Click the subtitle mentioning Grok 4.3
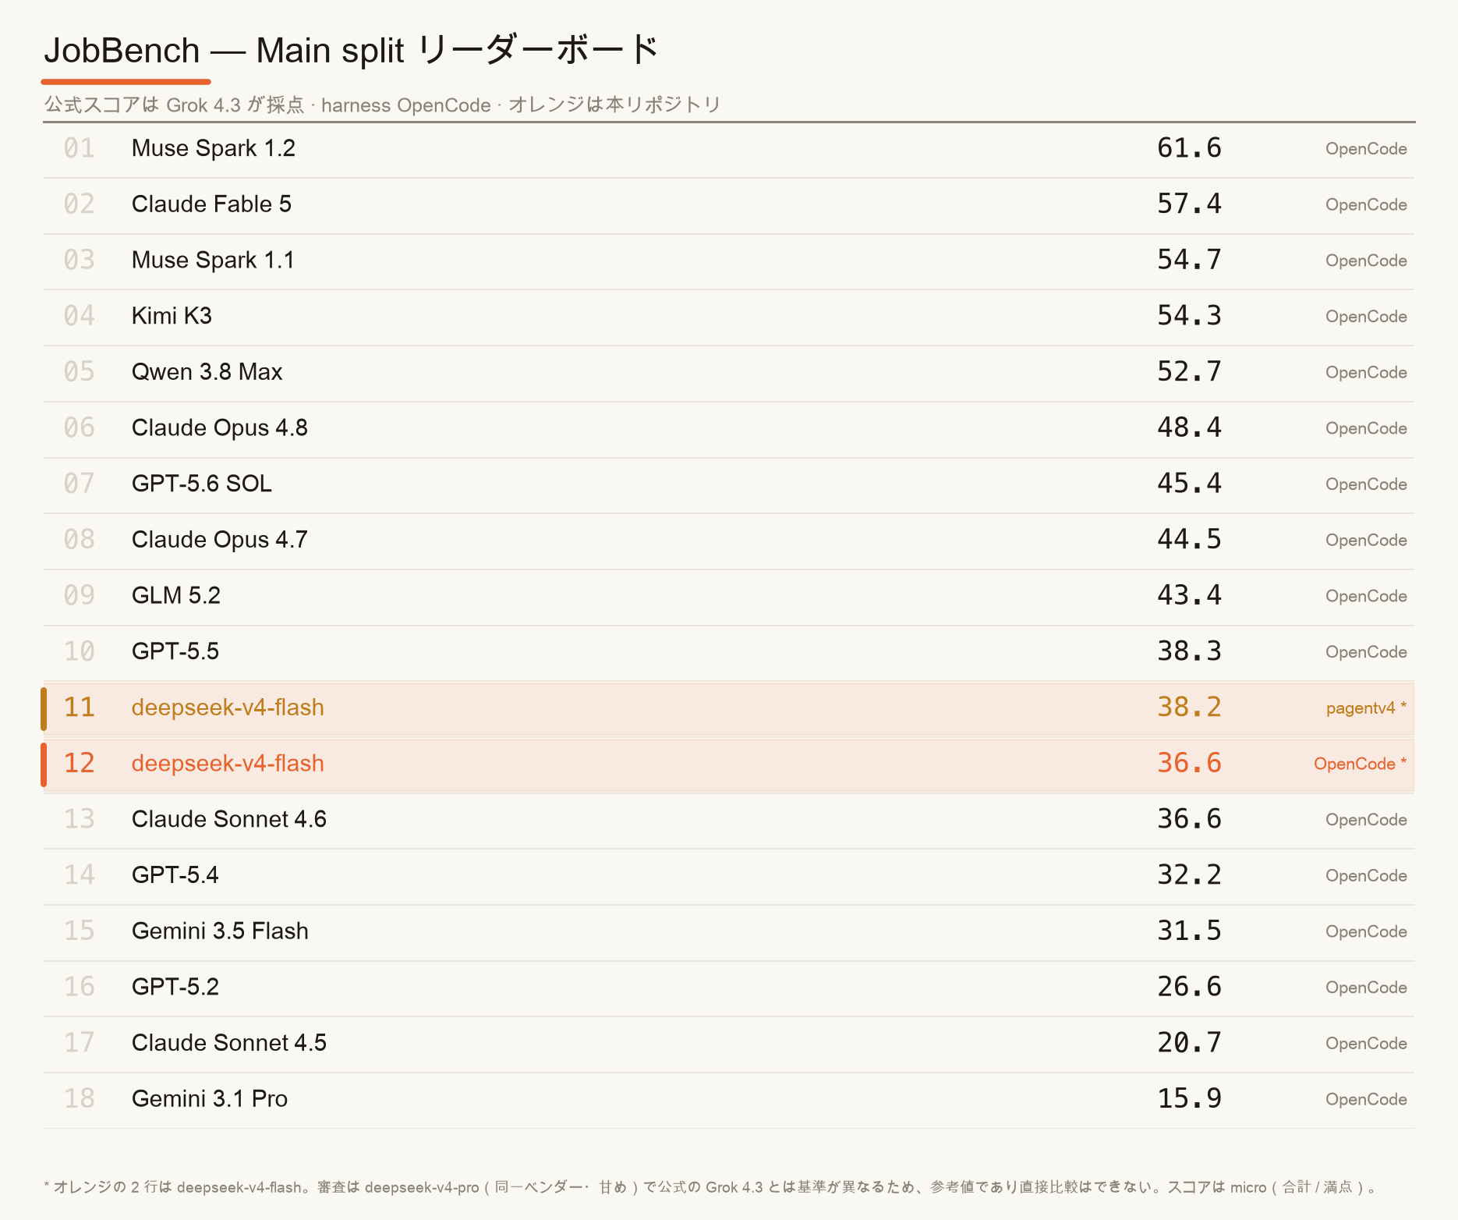Image resolution: width=1458 pixels, height=1220 pixels. pyautogui.click(x=382, y=105)
